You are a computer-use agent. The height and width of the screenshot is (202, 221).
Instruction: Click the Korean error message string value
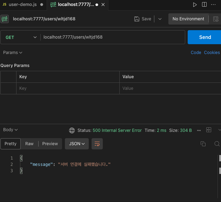click(x=84, y=164)
